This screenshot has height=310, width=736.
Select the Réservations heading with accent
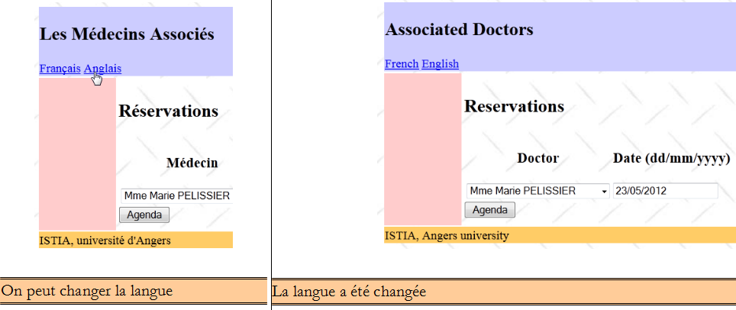[x=168, y=111]
